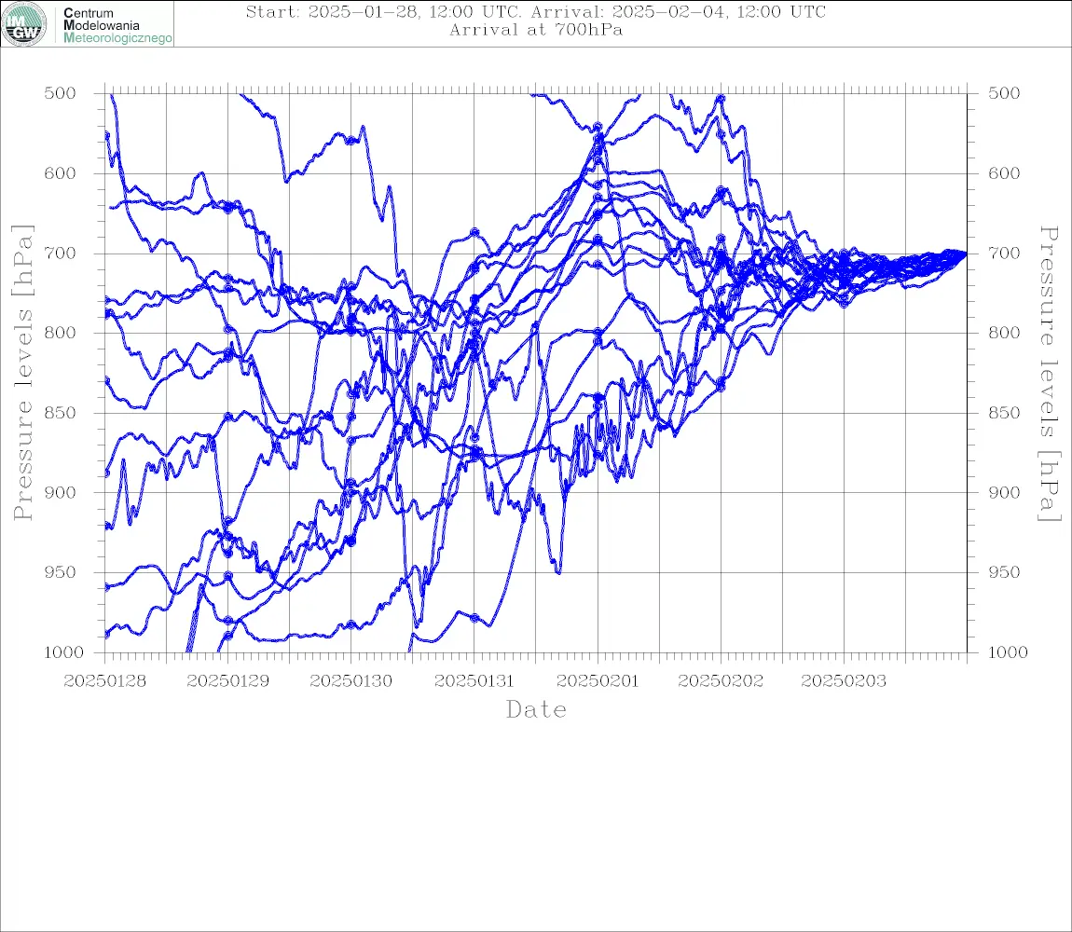Click the 'Arrival at 700hPa' subtitle
Image resolution: width=1072 pixels, height=932 pixels.
536,30
